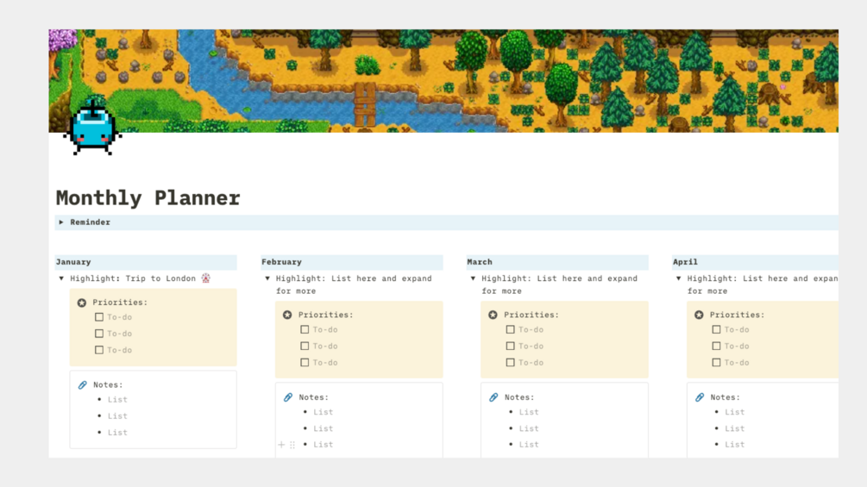Click 'Priorities:' text in January
This screenshot has height=487, width=867.
pyautogui.click(x=120, y=303)
